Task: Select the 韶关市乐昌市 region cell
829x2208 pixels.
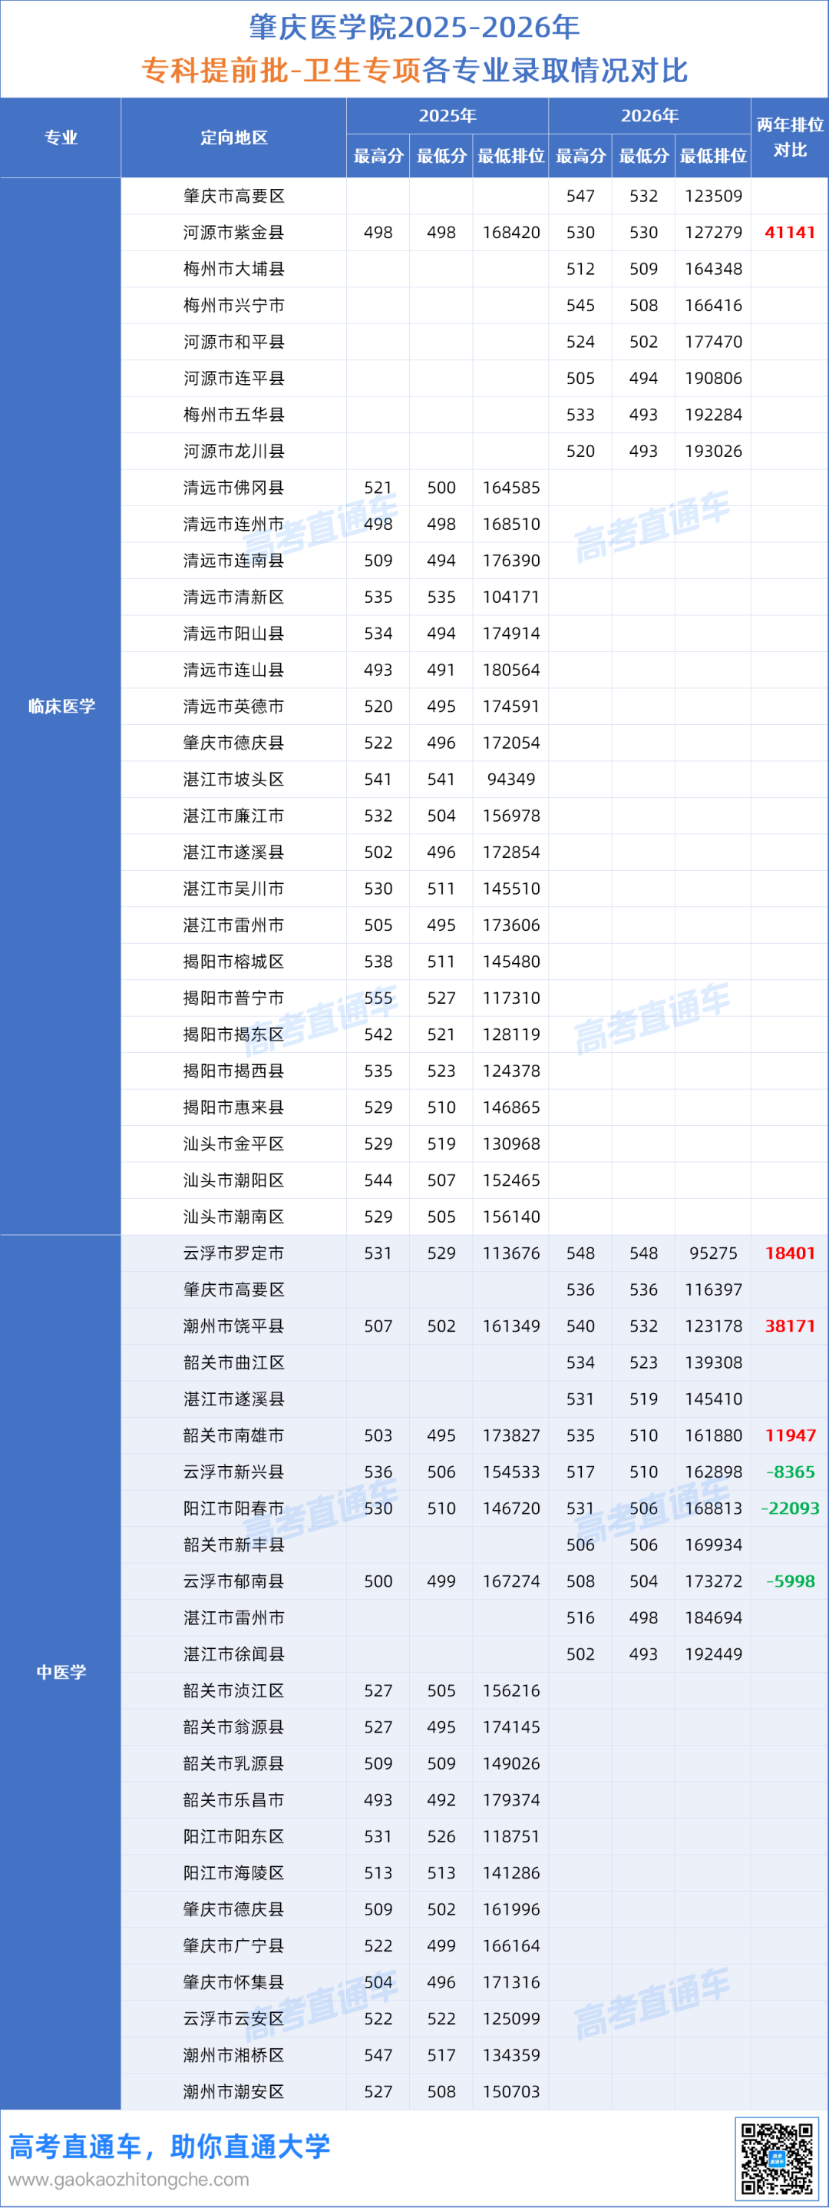Action: [234, 1799]
